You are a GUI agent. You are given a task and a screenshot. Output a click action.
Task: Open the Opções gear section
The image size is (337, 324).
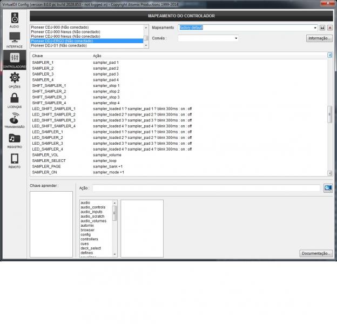(15, 79)
